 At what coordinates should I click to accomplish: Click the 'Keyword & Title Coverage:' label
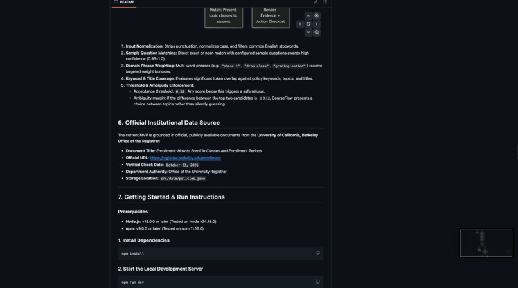pos(150,78)
